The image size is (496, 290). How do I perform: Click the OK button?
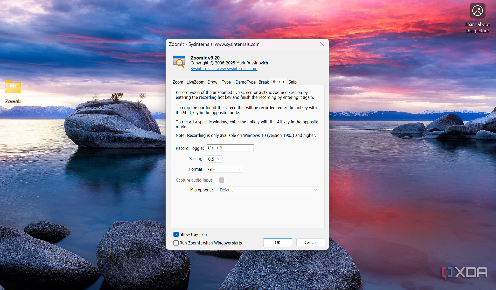pos(277,242)
